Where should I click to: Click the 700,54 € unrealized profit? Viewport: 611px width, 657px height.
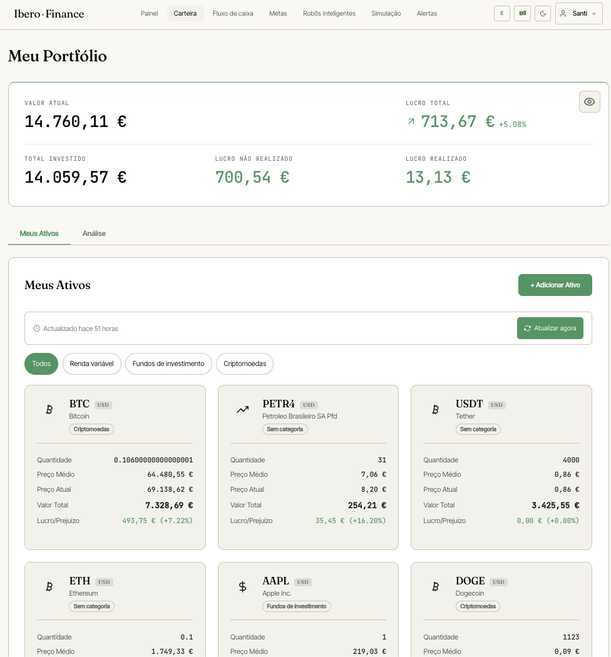(x=252, y=177)
